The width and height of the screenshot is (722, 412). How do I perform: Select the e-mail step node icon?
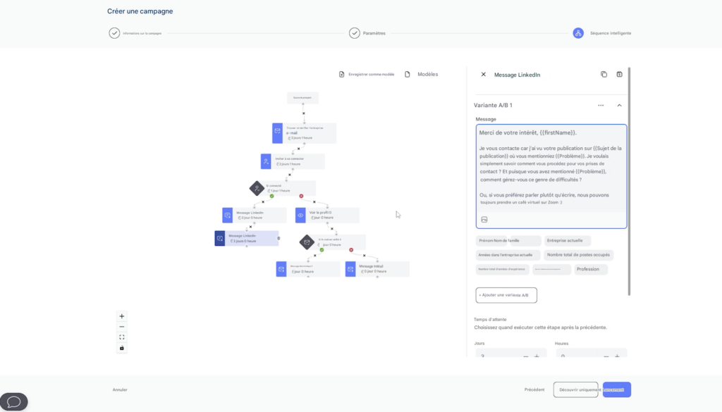click(276, 132)
